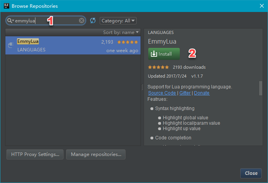Reload the plugin list with refresh icon

(x=93, y=20)
